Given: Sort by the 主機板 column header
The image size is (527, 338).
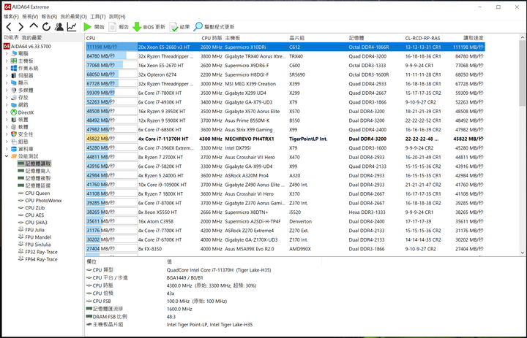Looking at the screenshot, I should point(255,38).
